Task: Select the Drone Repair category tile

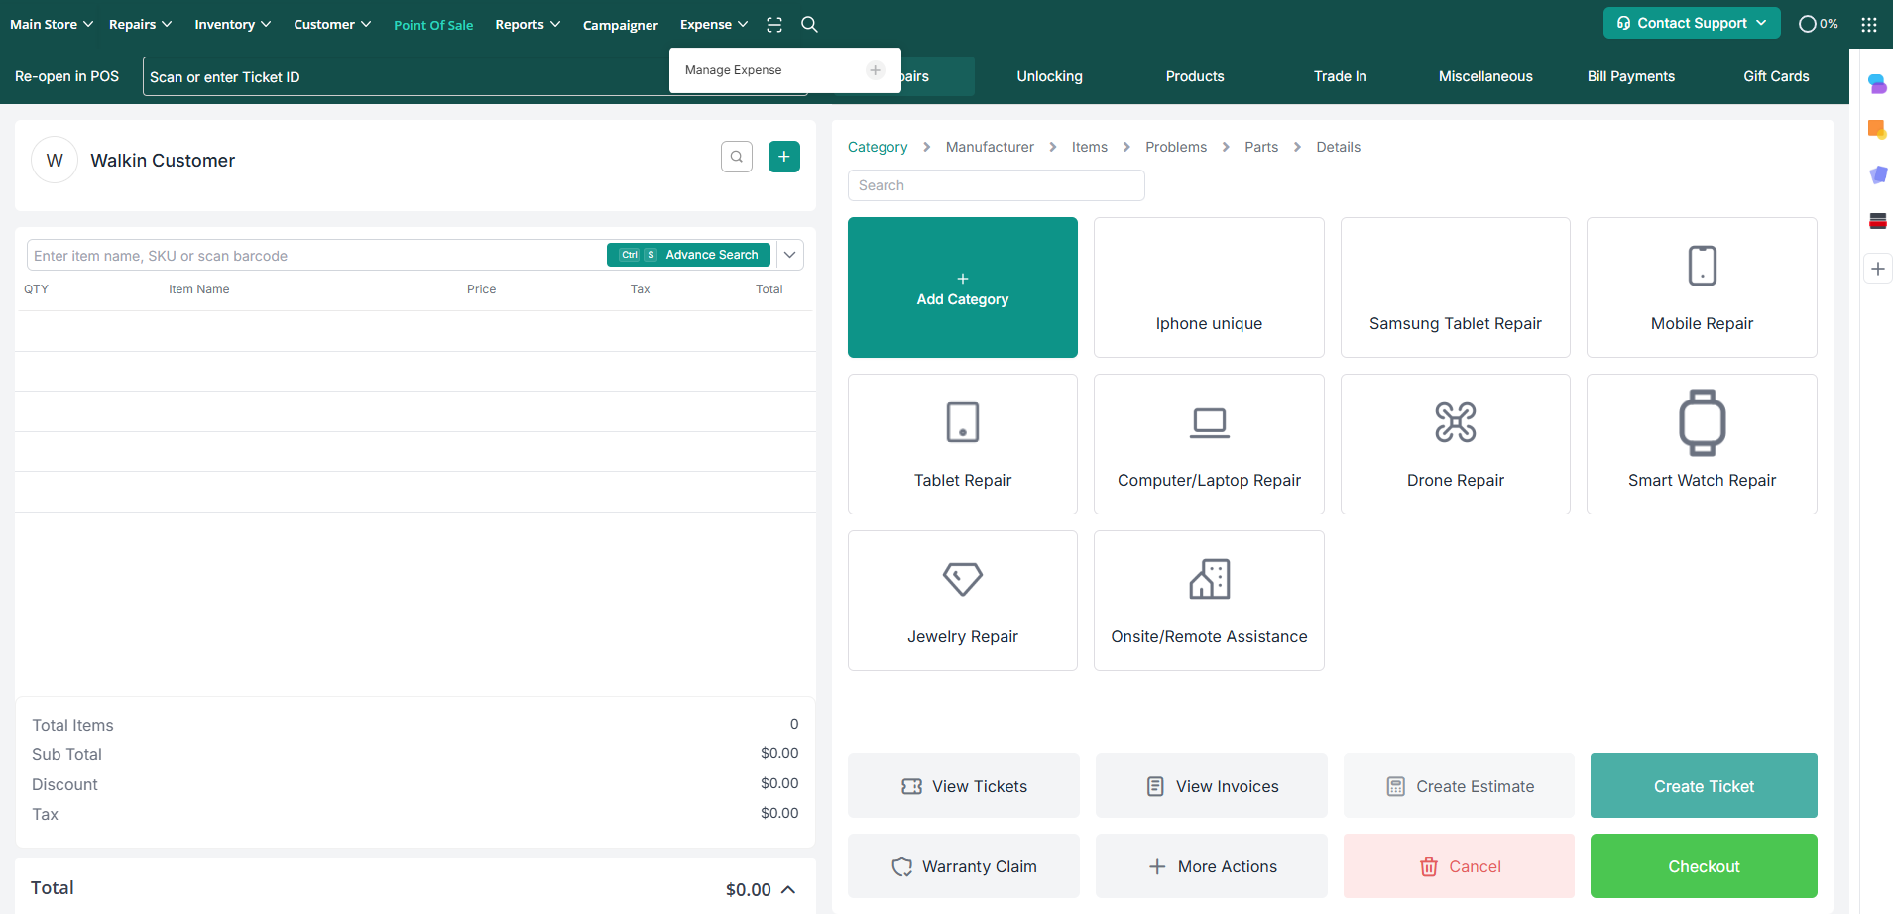Action: coord(1455,444)
